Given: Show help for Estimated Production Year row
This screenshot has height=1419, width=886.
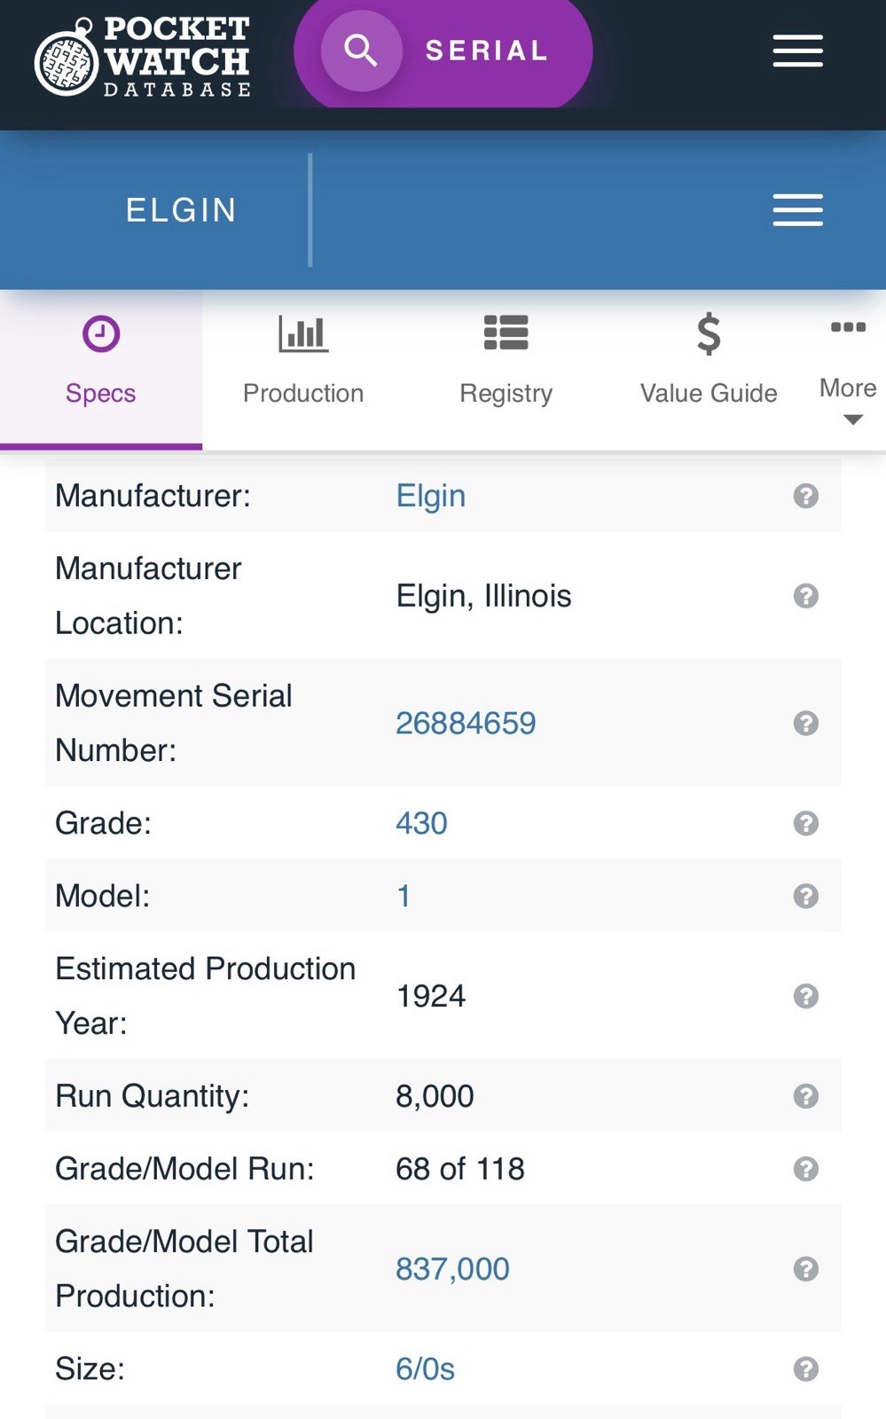Looking at the screenshot, I should 805,997.
